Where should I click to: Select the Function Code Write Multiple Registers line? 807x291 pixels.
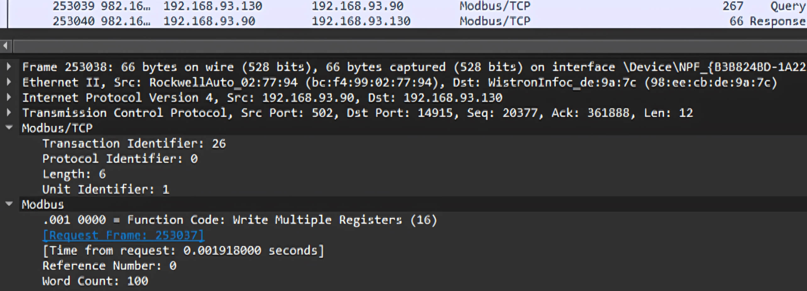(240, 220)
